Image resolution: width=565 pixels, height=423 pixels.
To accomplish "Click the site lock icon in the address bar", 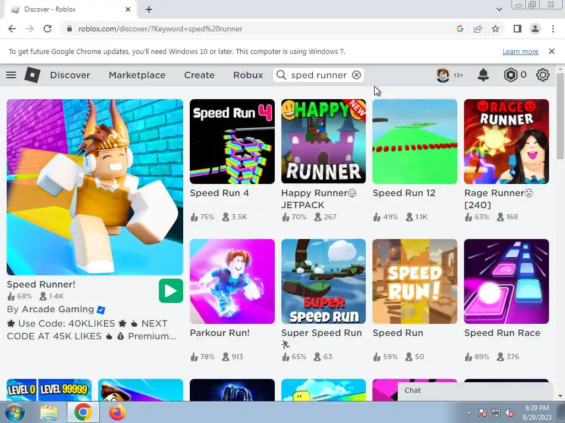I will (x=70, y=29).
